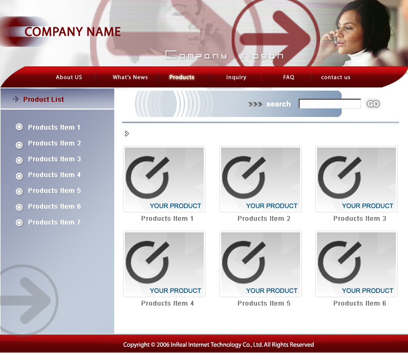Click the triple-arrow icon before search label
Screen dimensions: 408x353
(x=255, y=104)
